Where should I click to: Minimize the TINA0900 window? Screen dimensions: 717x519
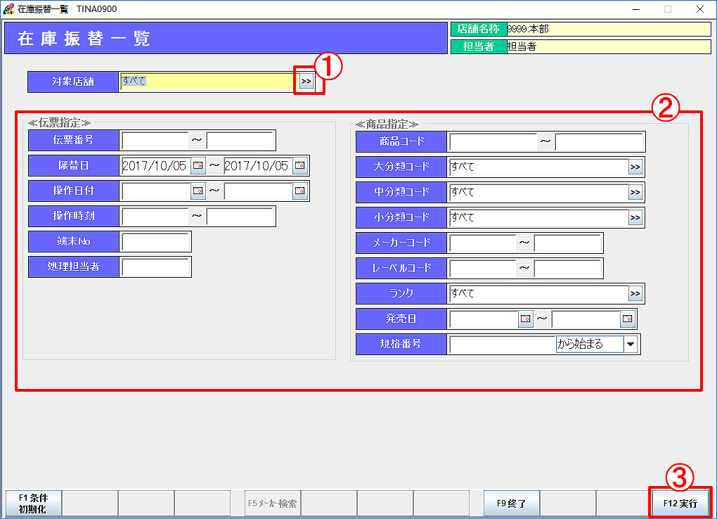[636, 9]
